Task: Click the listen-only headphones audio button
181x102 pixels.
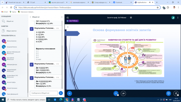Action: pyautogui.click(x=116, y=93)
